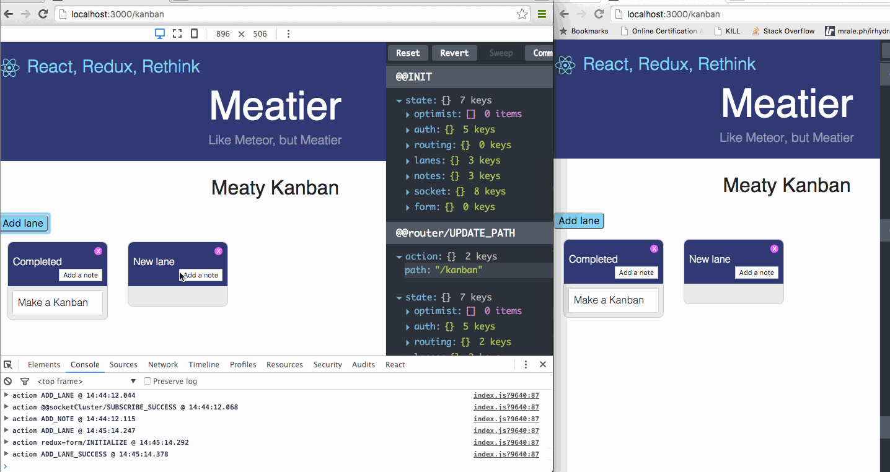The image size is (890, 472).
Task: Select the desktop responsive mode icon
Action: click(x=160, y=33)
